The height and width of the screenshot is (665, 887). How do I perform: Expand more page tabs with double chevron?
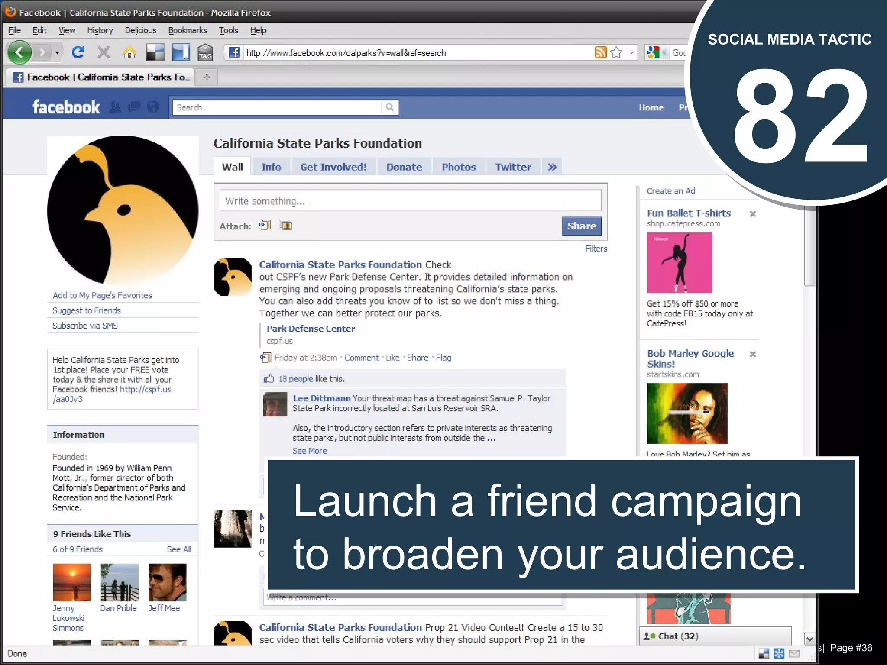pos(552,167)
